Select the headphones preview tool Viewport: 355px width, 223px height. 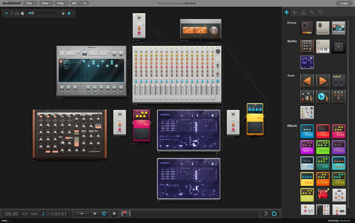[x=17, y=13]
